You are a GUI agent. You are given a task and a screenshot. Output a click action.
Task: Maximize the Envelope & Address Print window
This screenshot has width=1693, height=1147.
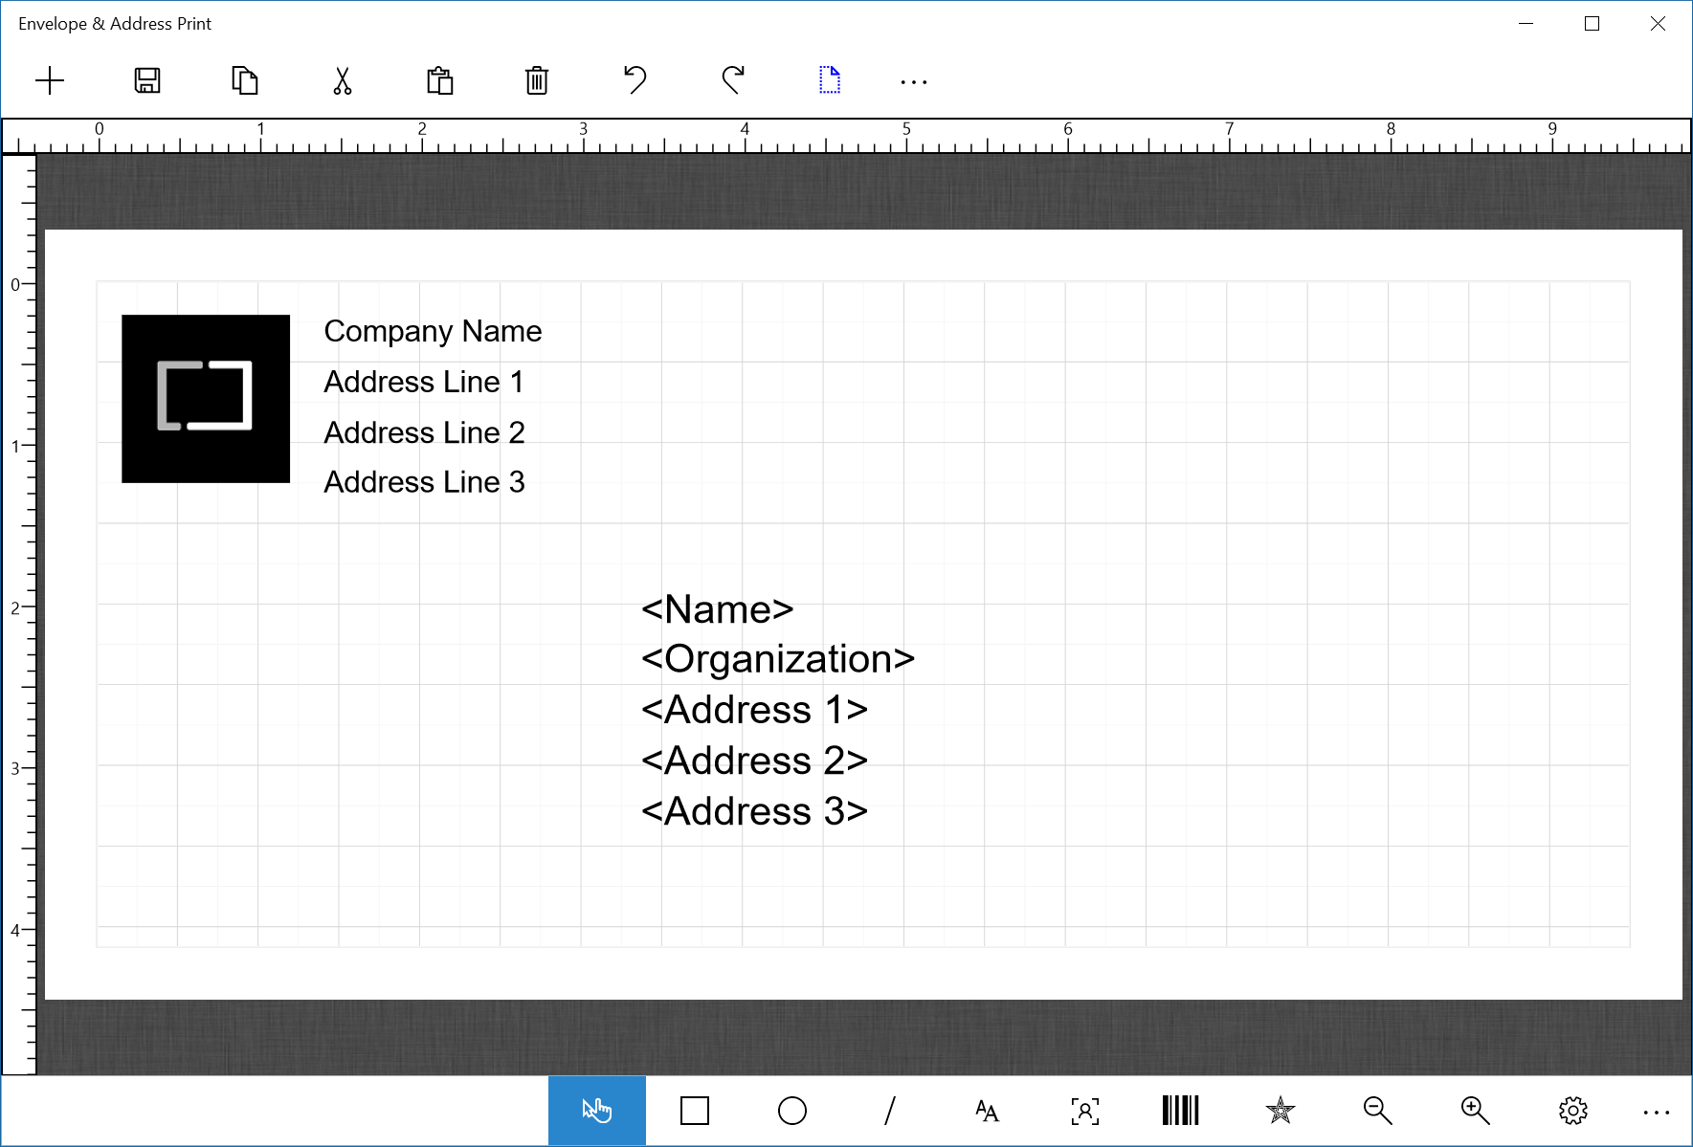(x=1593, y=24)
